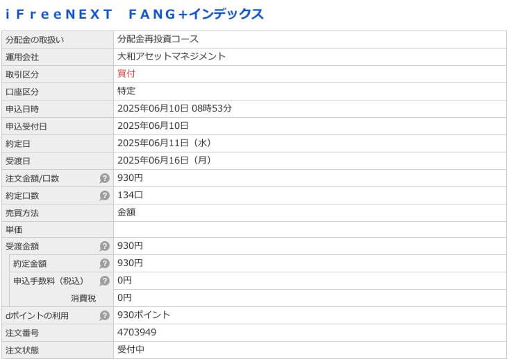Click the 口座区分 value 特定
Image resolution: width=509 pixels, height=359 pixels.
126,91
